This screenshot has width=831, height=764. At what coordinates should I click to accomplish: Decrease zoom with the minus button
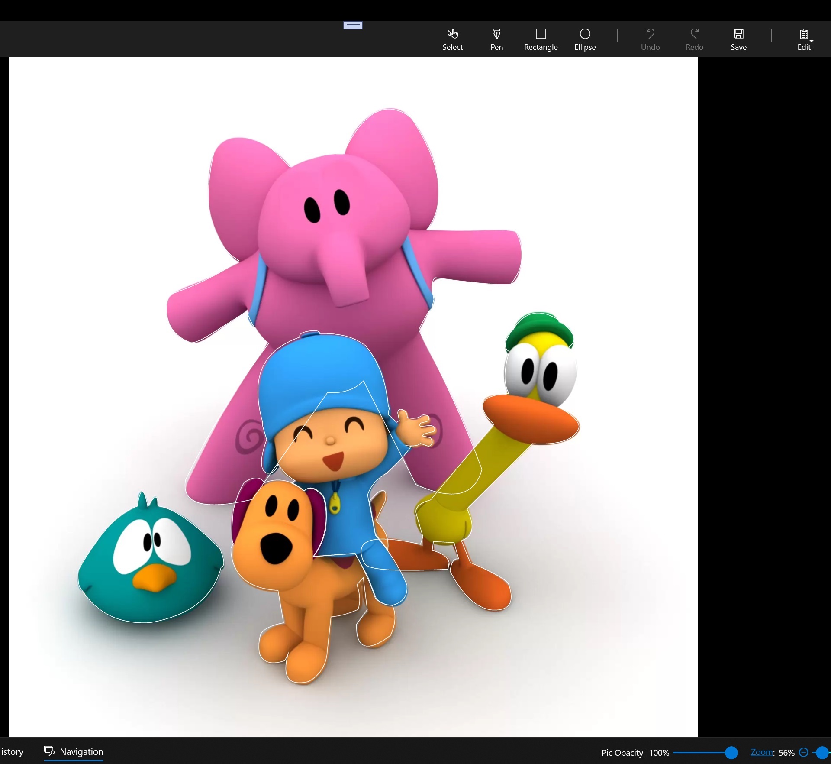point(803,752)
